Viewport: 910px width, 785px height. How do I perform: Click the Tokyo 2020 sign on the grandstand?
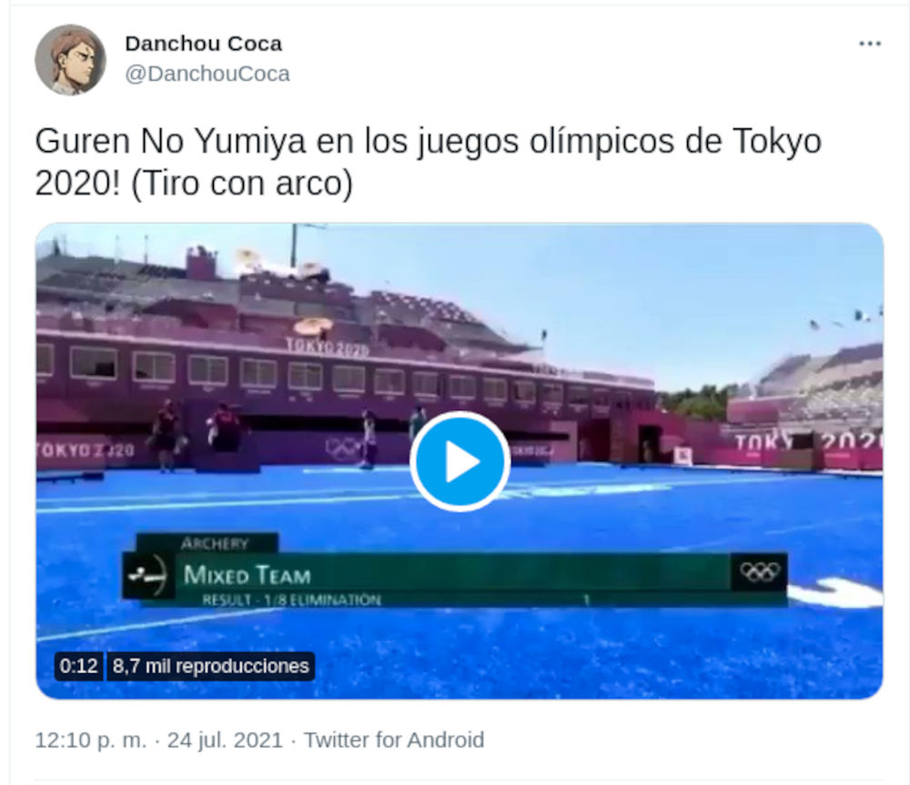point(328,347)
